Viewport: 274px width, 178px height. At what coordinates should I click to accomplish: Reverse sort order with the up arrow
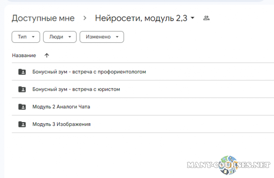click(x=47, y=56)
